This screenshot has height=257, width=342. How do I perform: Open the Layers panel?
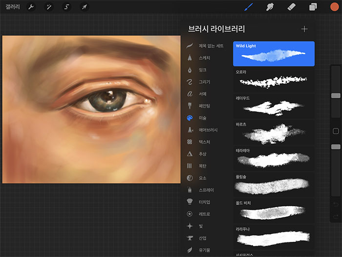point(313,7)
